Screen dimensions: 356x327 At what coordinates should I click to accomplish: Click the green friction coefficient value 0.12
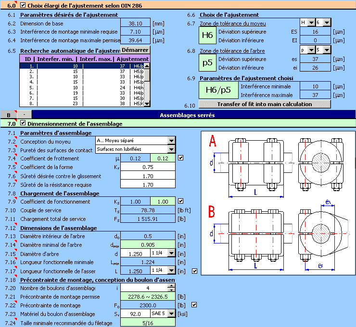(163, 158)
